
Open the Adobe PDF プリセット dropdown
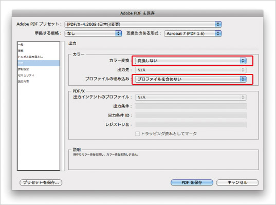tap(143, 24)
